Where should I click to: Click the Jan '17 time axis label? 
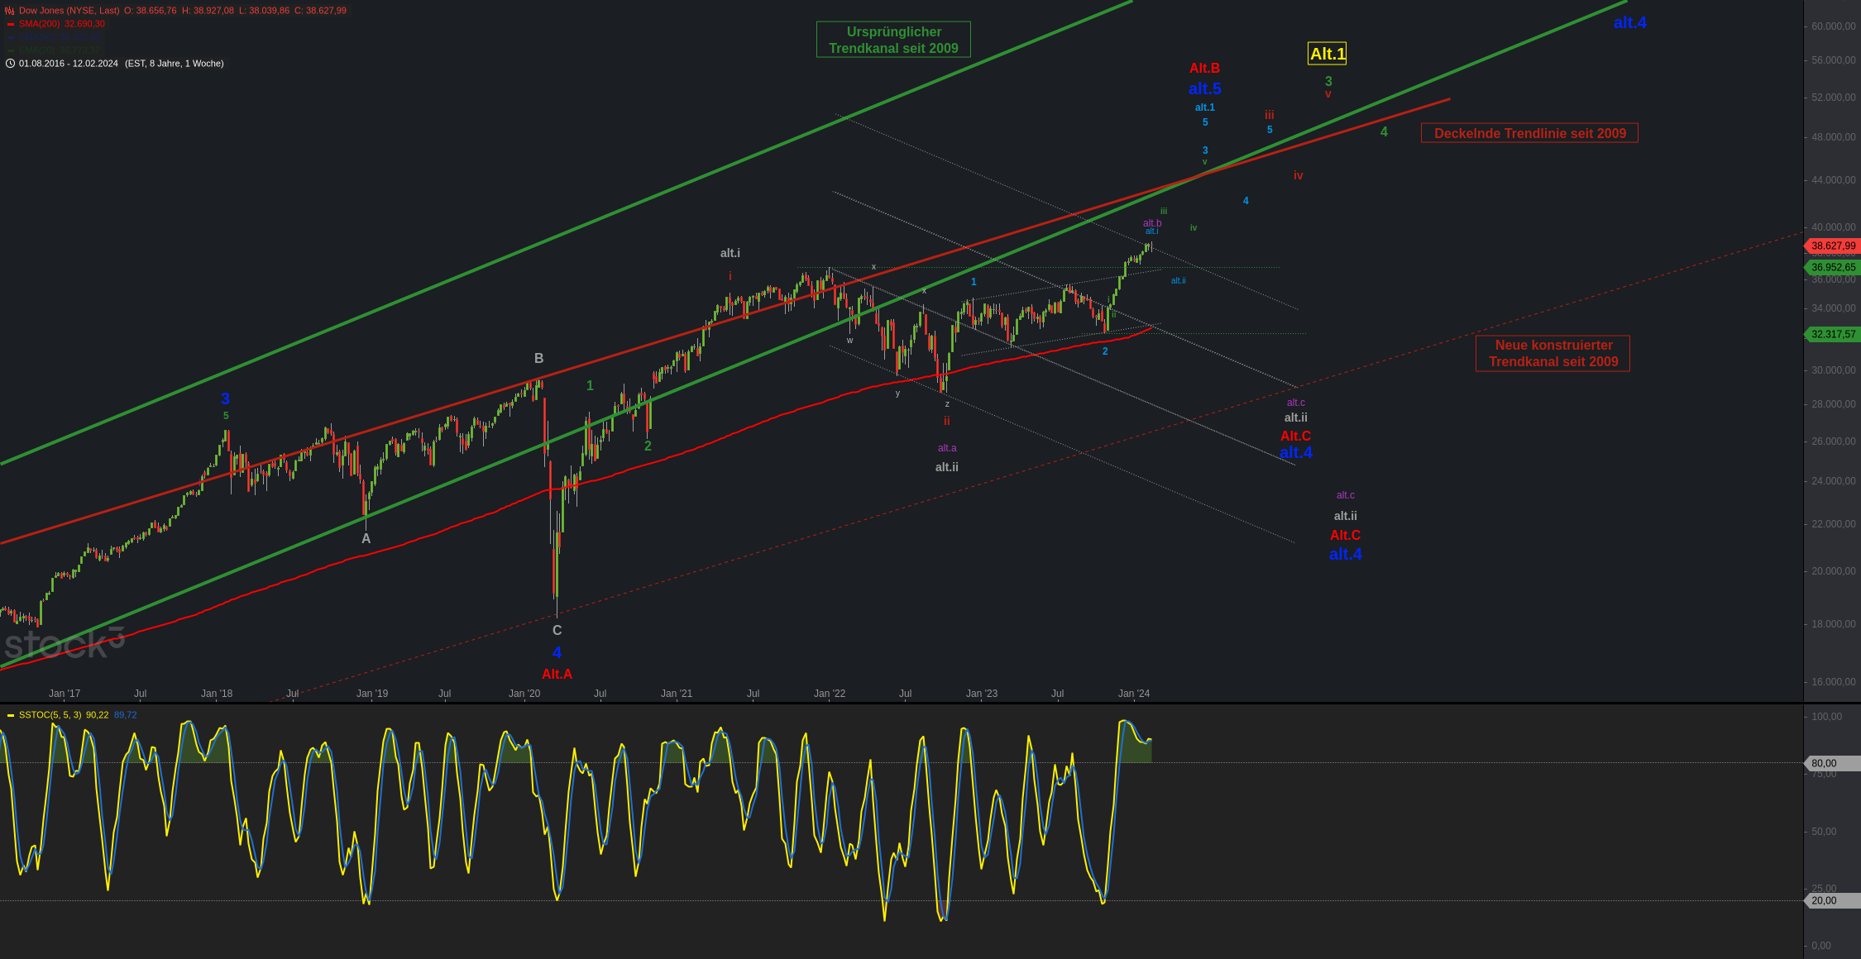[x=64, y=694]
